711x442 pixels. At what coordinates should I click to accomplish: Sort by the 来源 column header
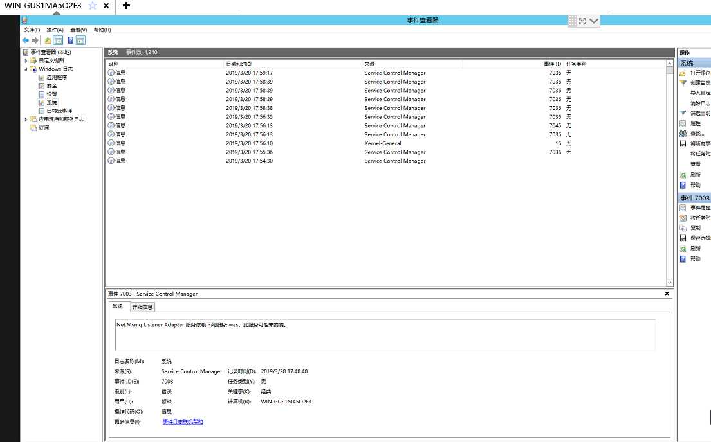[x=412, y=64]
